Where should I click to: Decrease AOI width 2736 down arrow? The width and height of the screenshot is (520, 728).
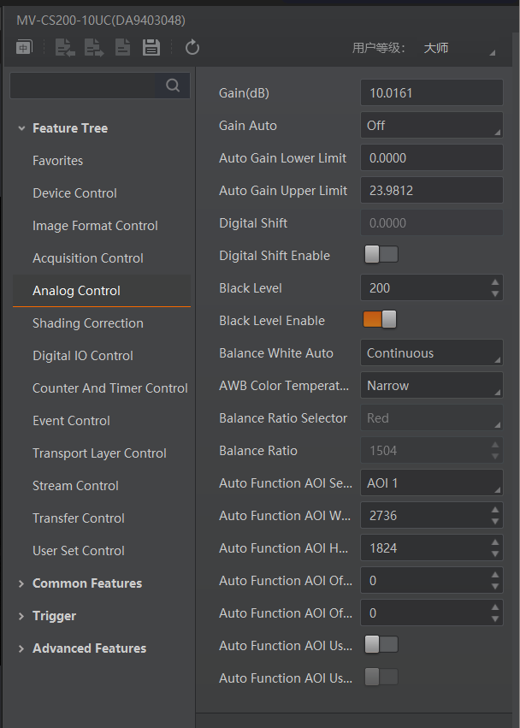[x=495, y=521]
